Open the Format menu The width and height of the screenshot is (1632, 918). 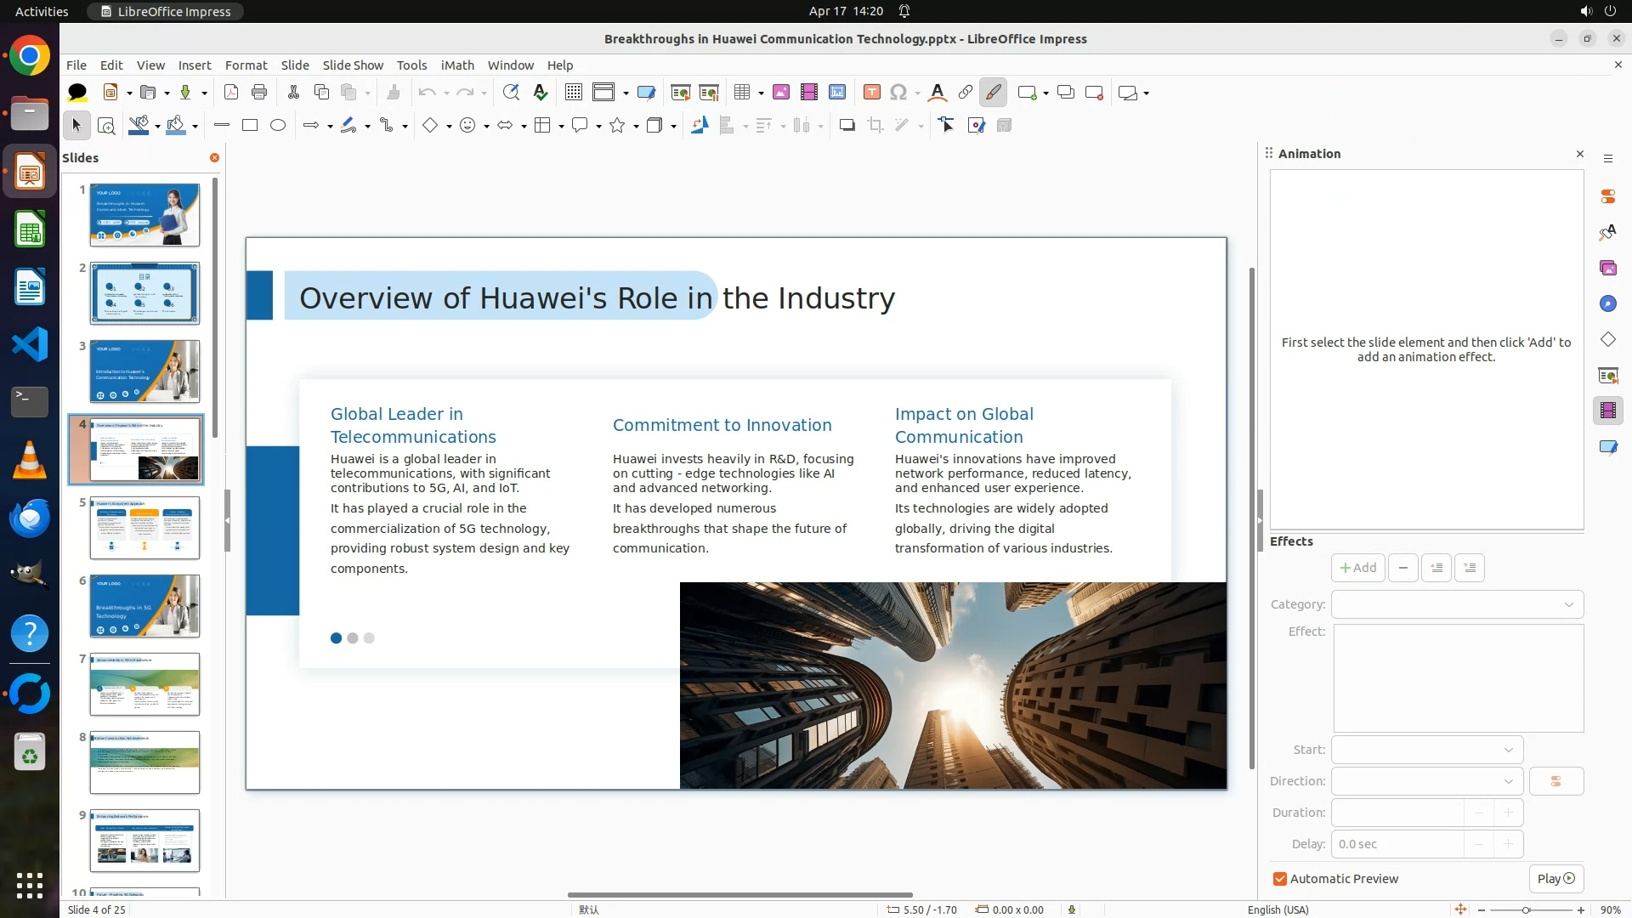tap(246, 65)
